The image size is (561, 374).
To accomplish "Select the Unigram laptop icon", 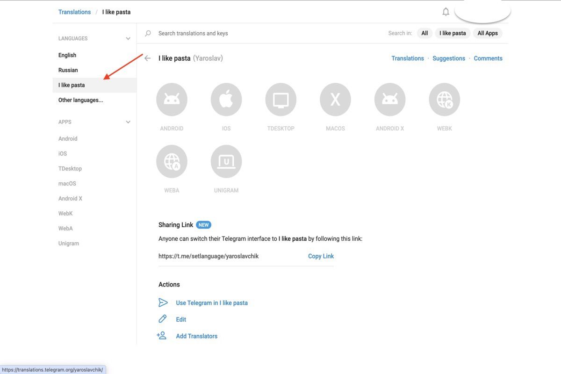I will click(226, 162).
